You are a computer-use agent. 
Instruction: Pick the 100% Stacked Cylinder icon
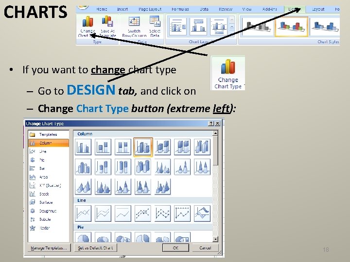(123, 167)
